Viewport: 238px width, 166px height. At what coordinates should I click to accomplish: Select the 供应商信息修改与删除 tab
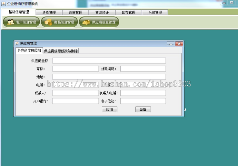[61, 51]
